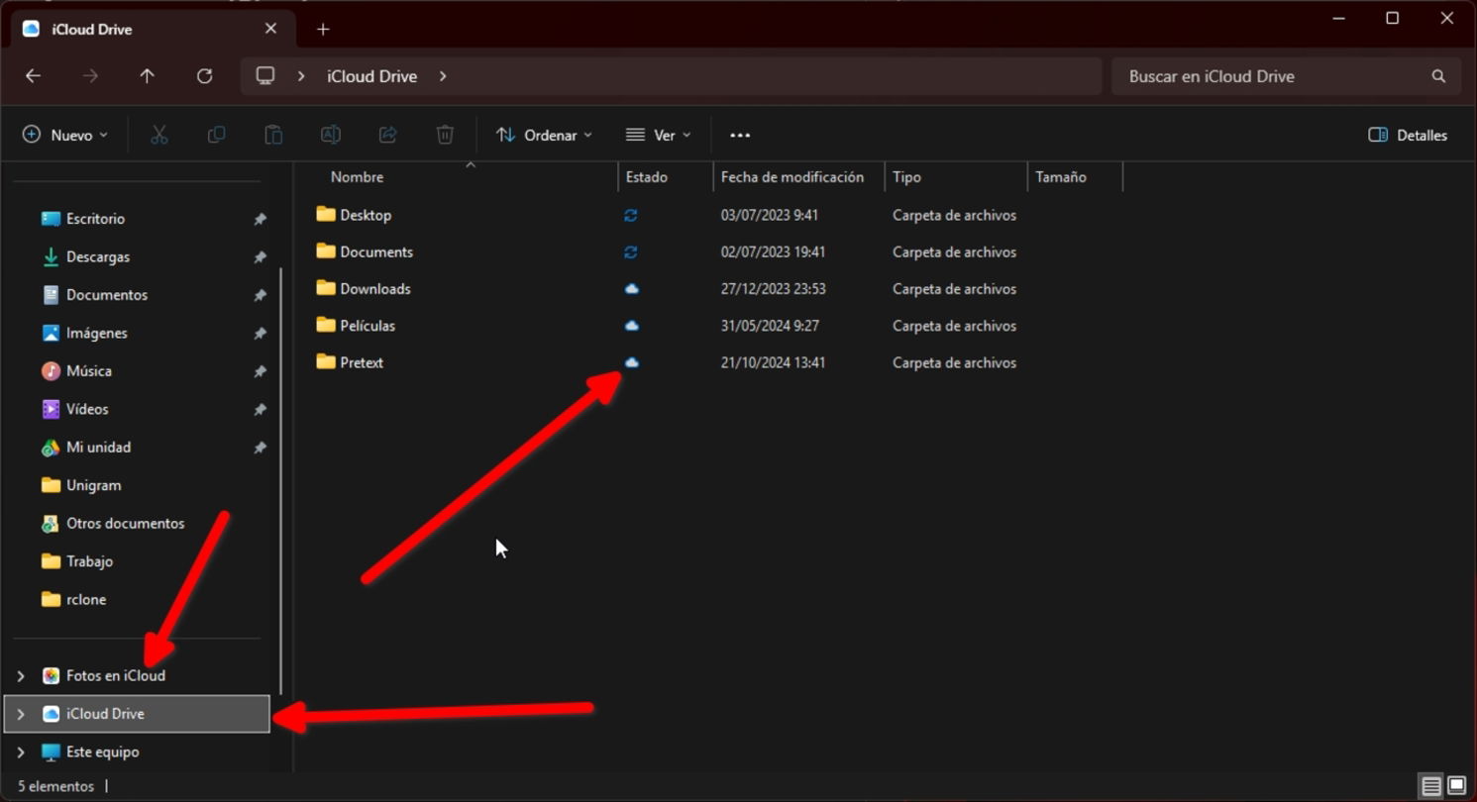Select the iCloud Drive window tab
This screenshot has height=802, width=1477.
pyautogui.click(x=152, y=29)
